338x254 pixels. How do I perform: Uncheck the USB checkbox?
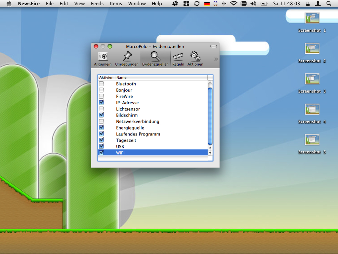[x=101, y=146]
